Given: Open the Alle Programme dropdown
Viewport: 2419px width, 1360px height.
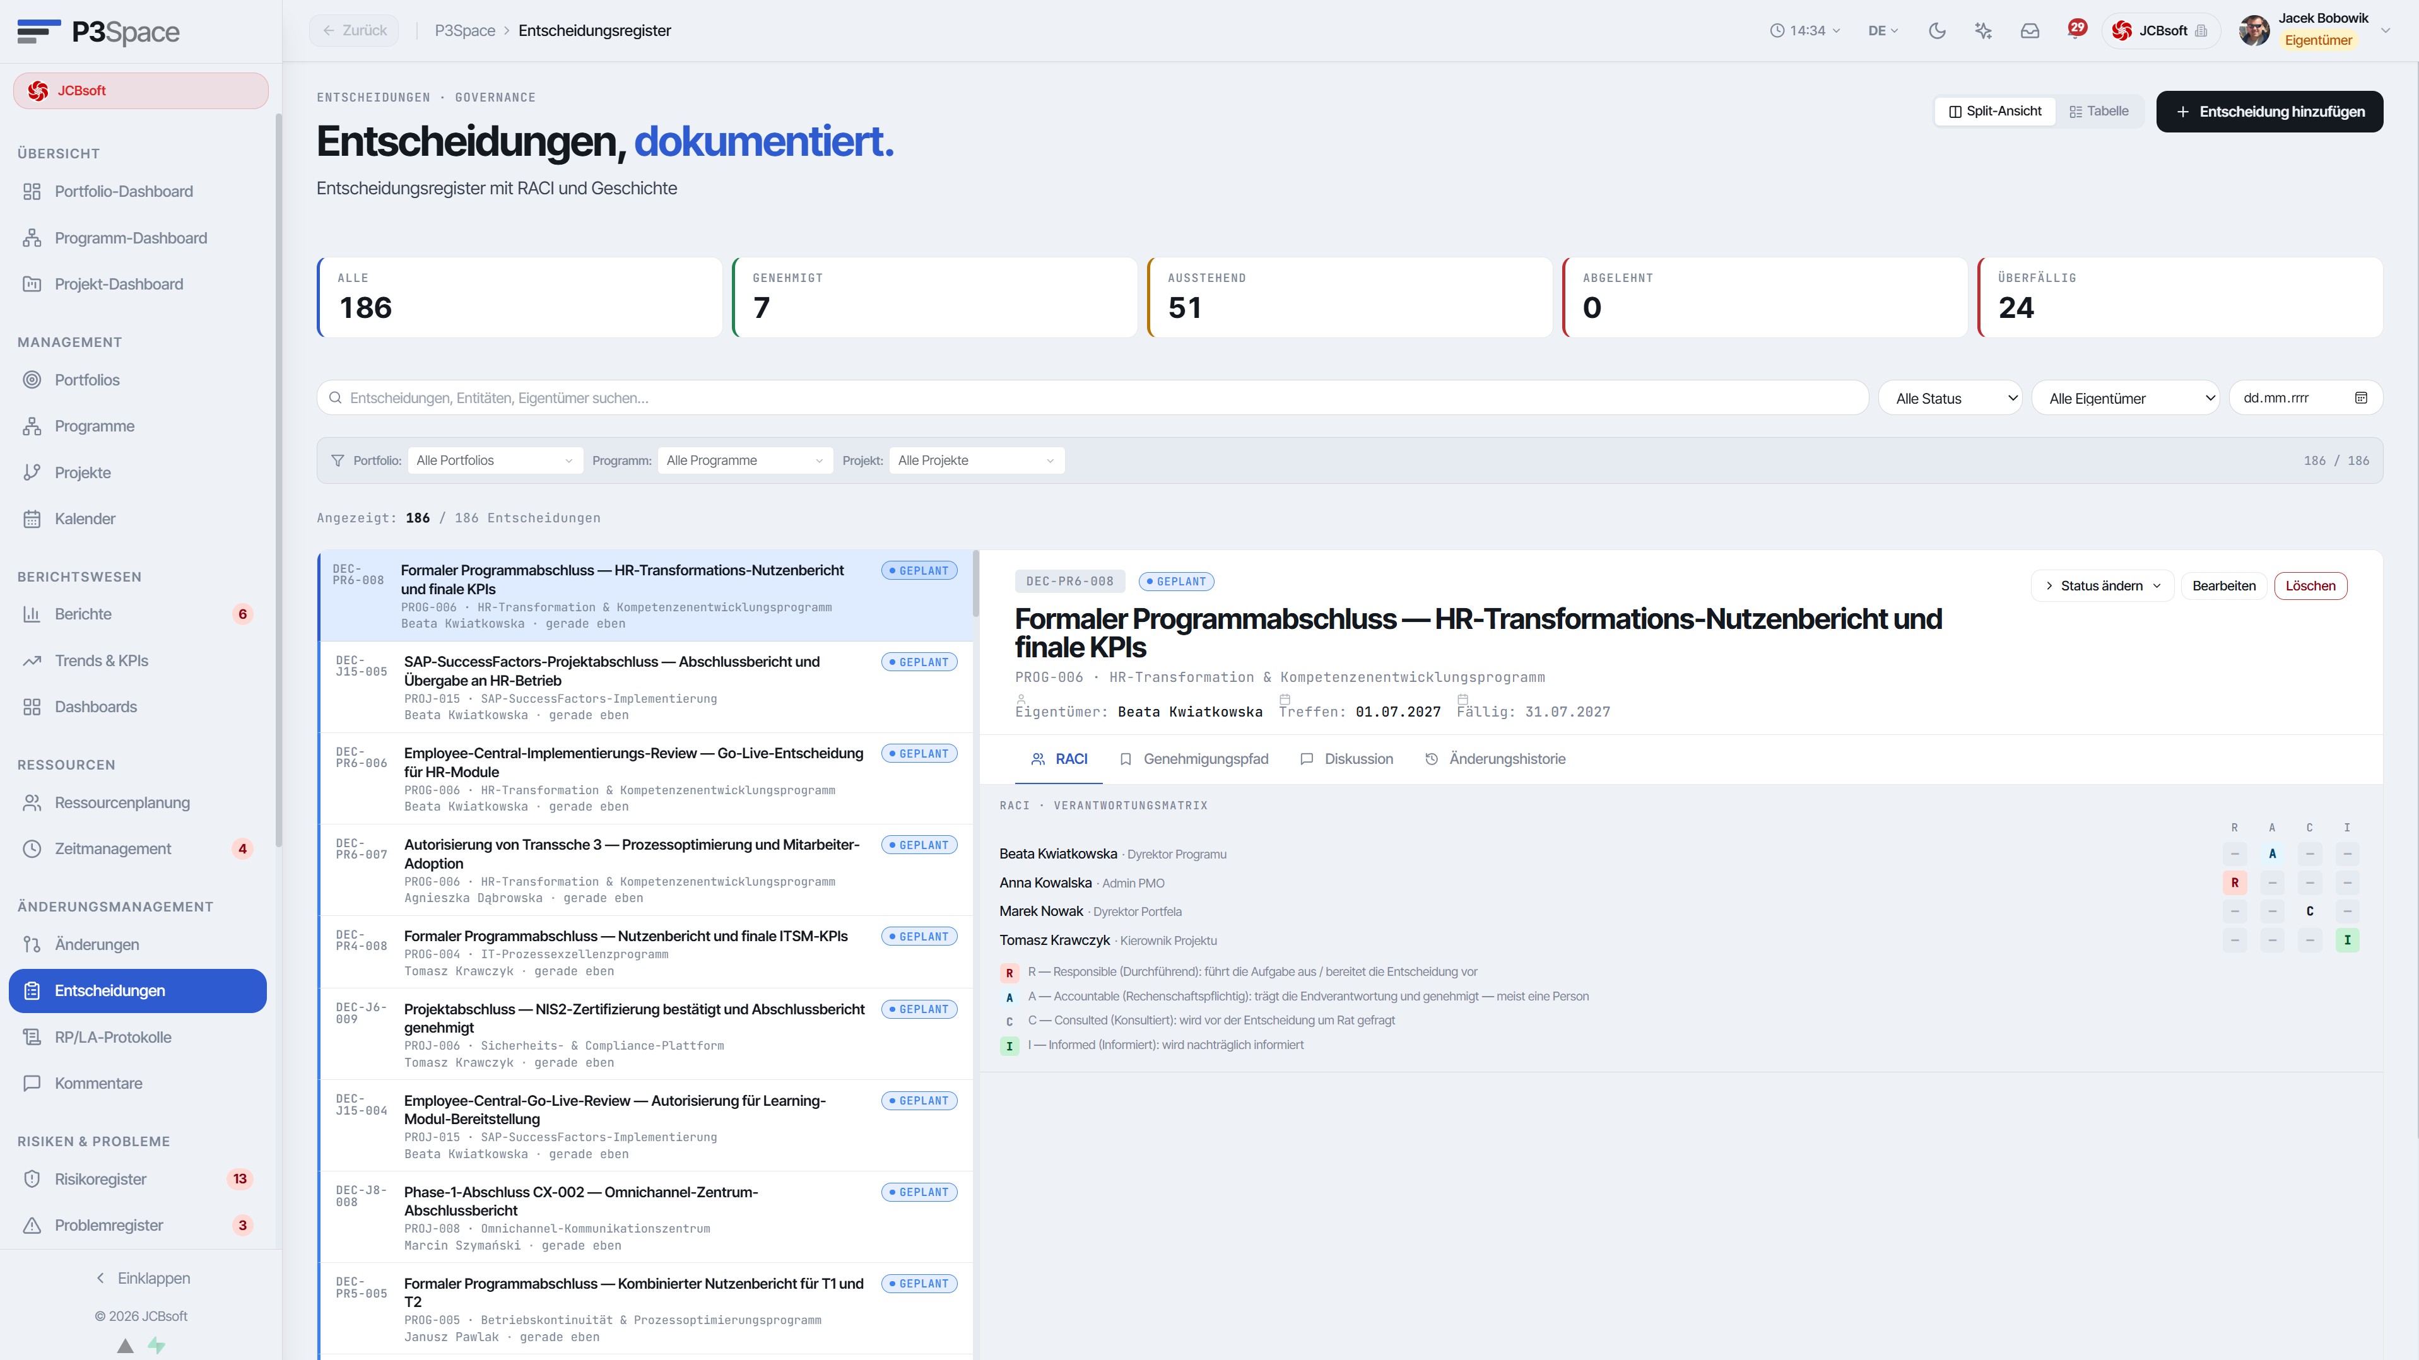Looking at the screenshot, I should click(x=745, y=461).
